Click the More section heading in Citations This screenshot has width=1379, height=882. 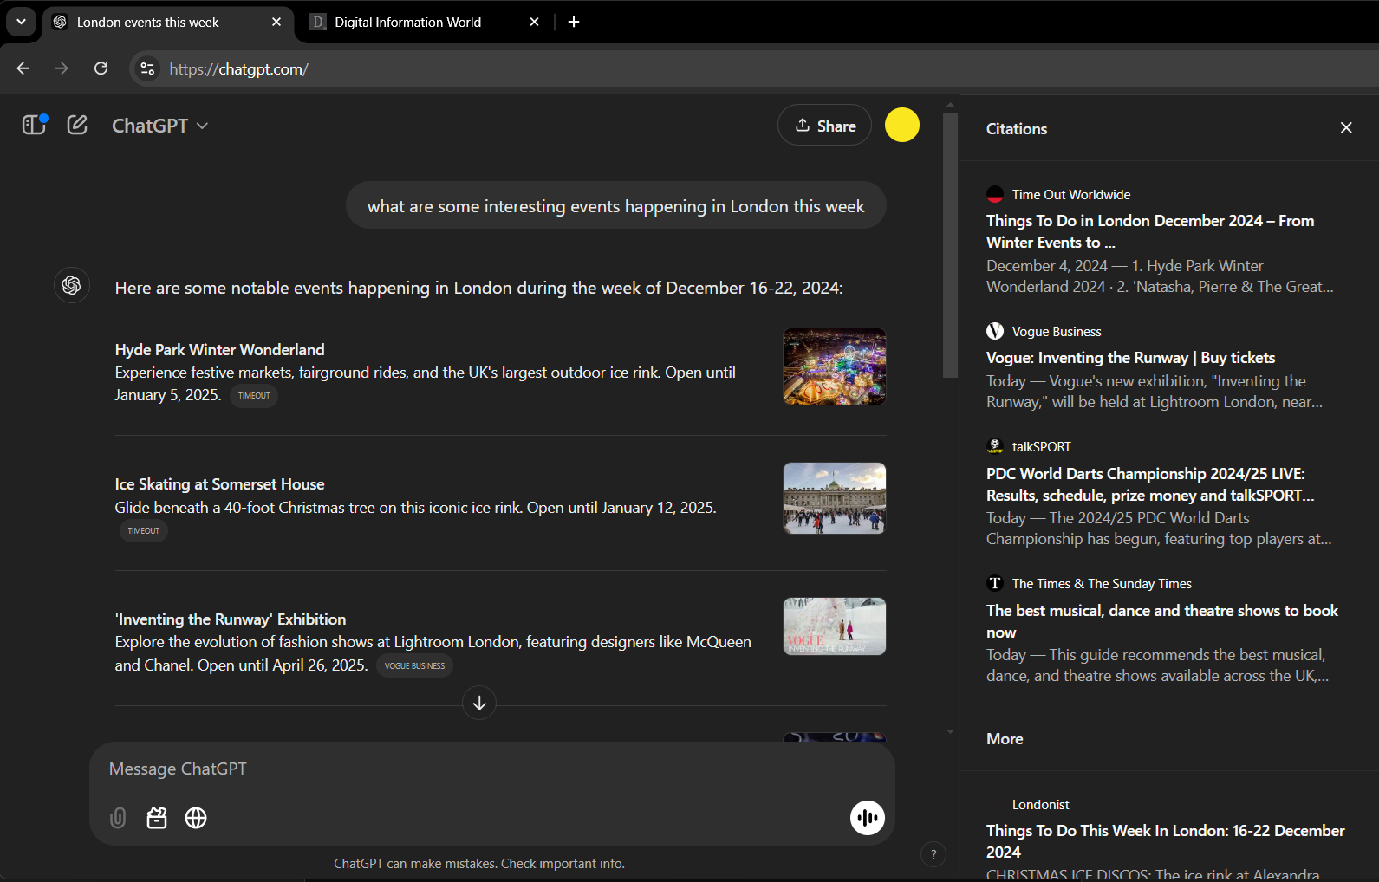point(1005,739)
